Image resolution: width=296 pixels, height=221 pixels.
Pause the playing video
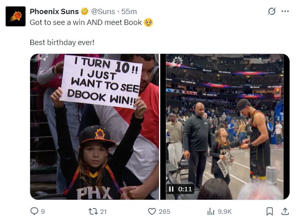(x=171, y=189)
